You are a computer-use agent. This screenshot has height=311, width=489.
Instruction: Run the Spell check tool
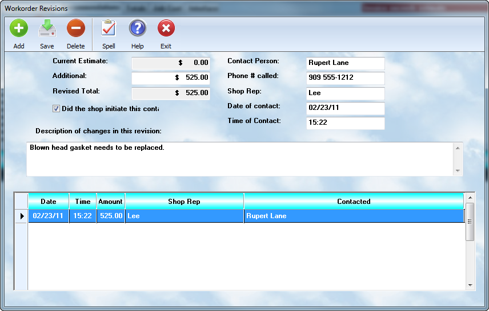click(x=109, y=28)
